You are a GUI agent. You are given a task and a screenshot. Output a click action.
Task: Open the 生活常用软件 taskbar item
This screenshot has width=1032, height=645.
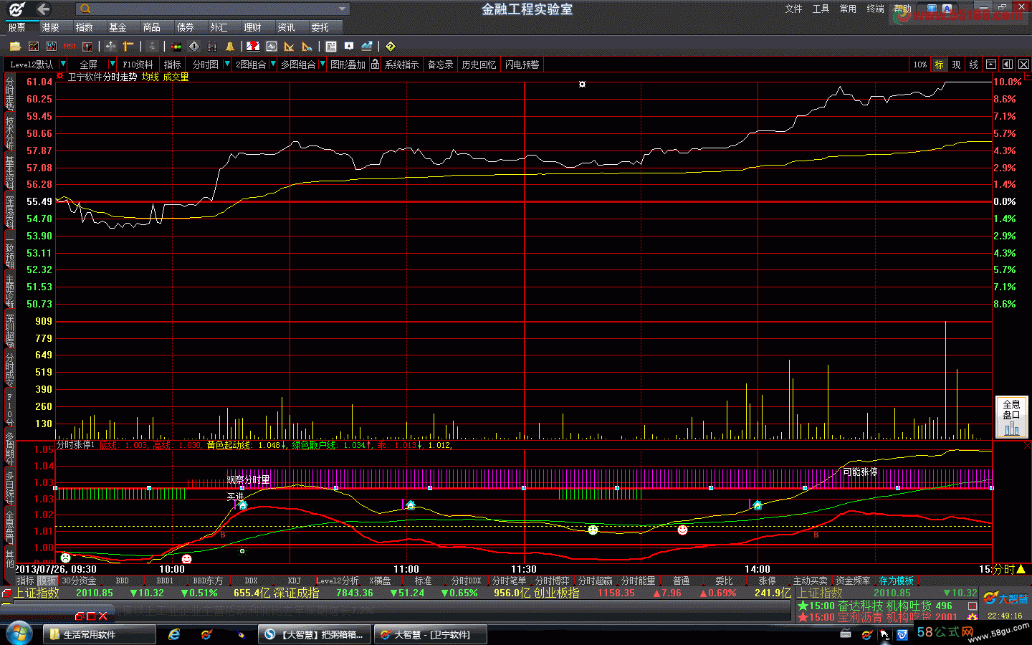pos(100,634)
